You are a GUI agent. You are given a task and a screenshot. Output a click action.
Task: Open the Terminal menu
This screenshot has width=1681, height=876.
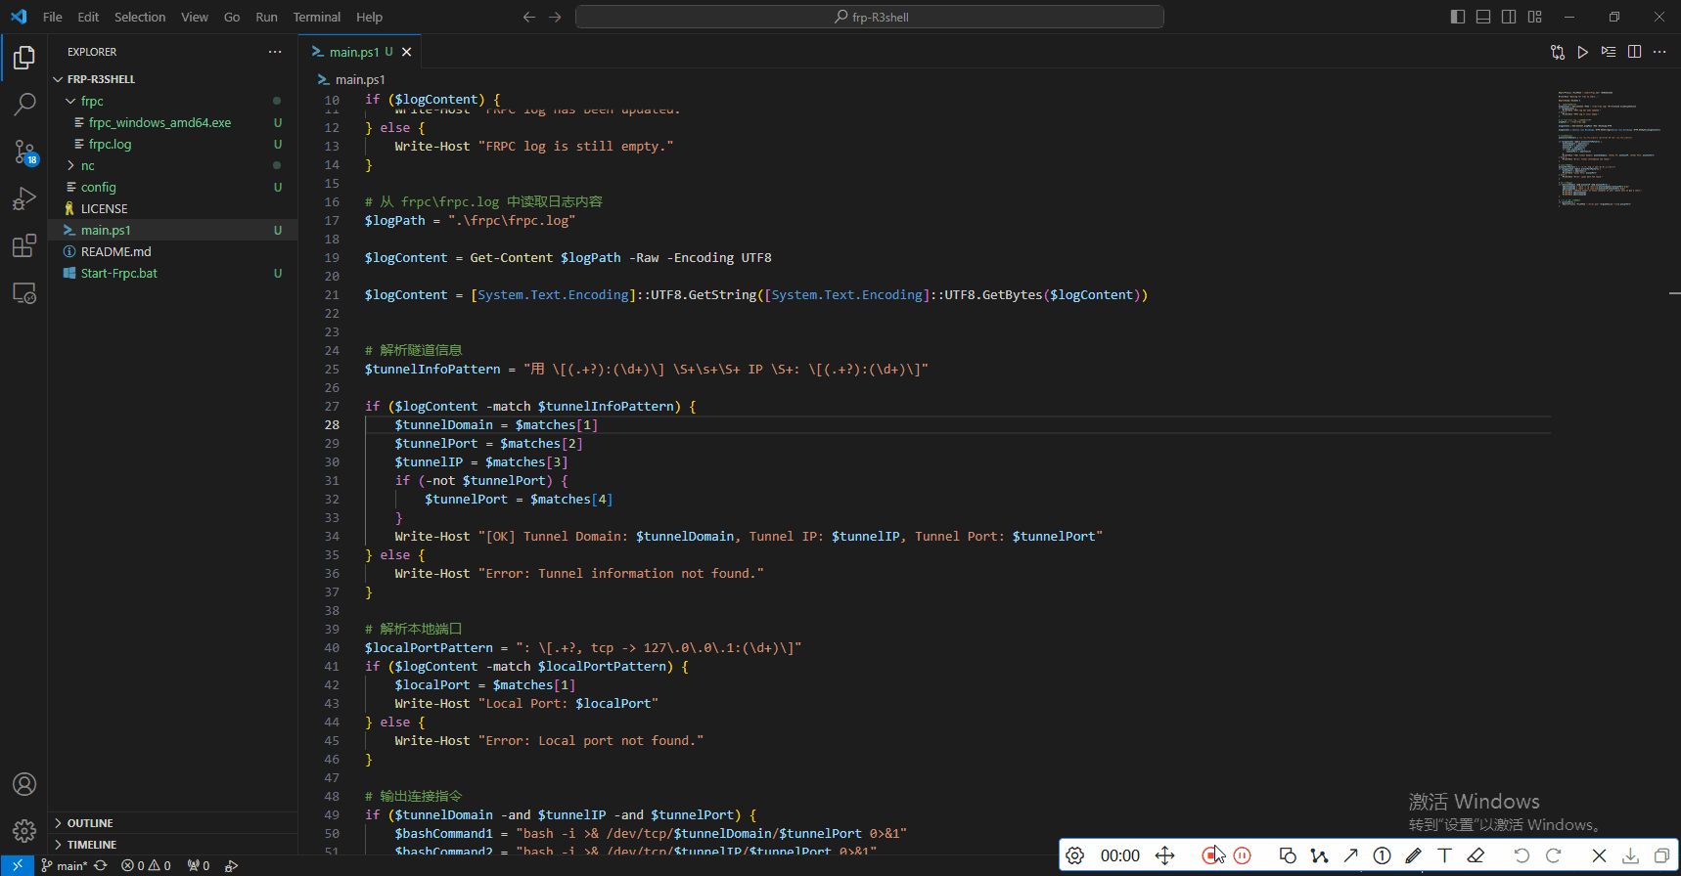[x=317, y=17]
